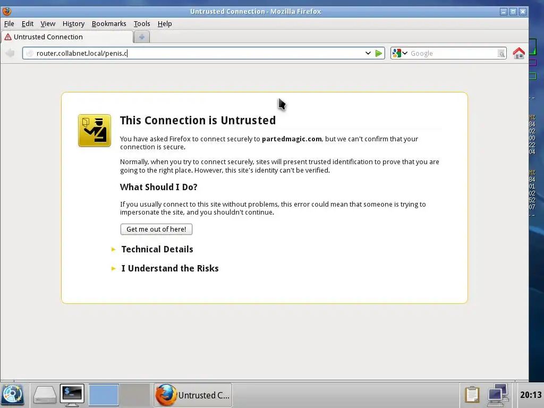Expand 'I Understand the Risks' section

(170, 268)
